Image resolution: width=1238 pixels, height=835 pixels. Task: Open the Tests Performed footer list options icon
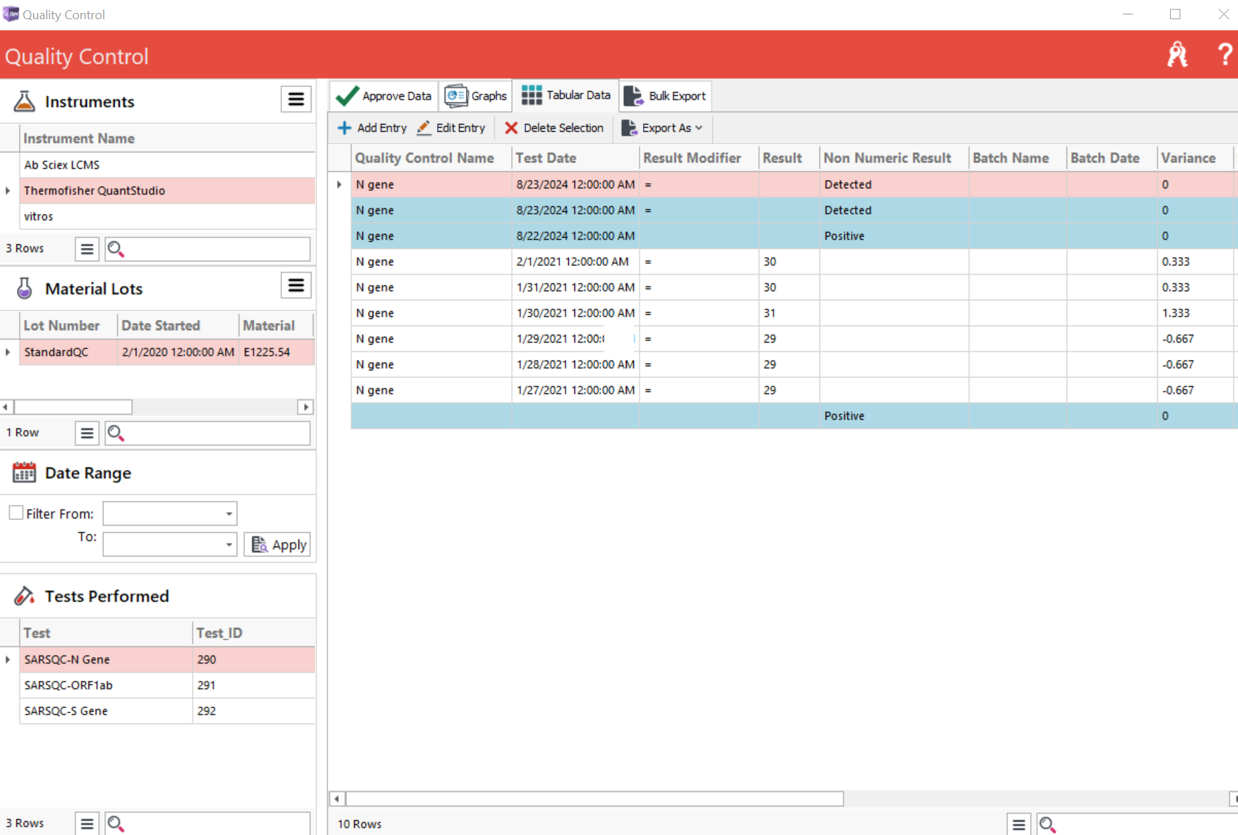87,823
